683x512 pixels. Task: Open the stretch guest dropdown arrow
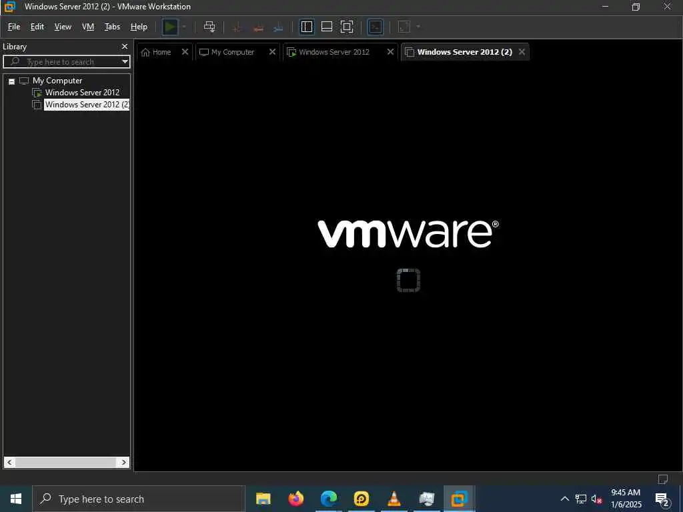418,27
